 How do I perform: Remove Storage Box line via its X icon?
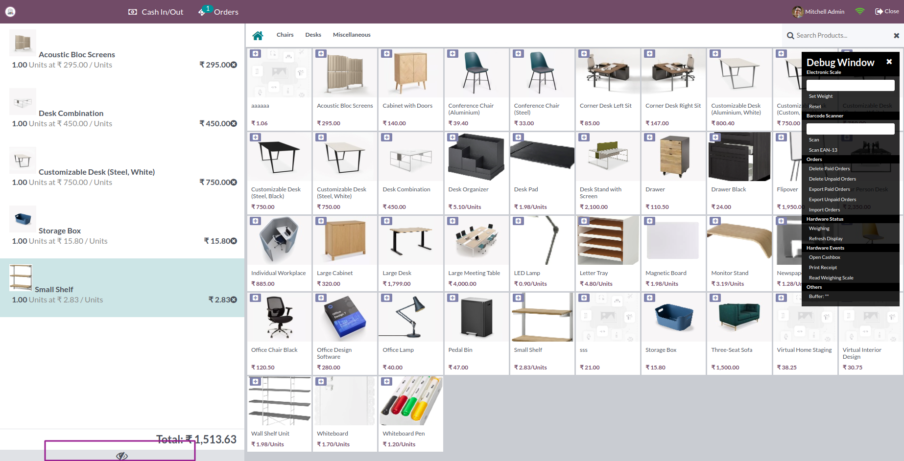235,241
